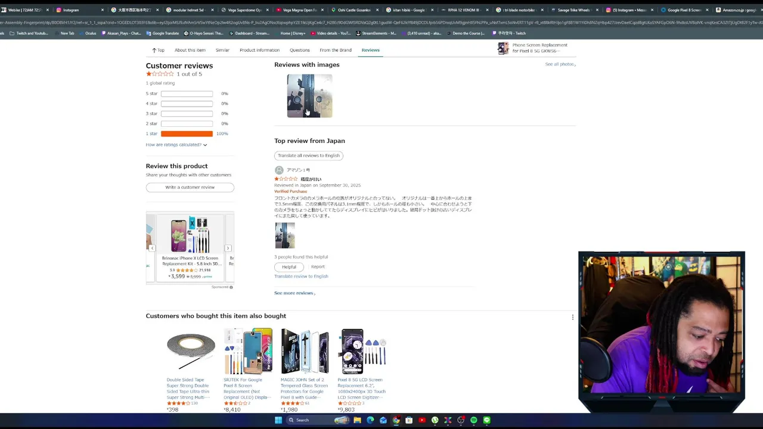Click the 2 star rating link

coord(151,123)
